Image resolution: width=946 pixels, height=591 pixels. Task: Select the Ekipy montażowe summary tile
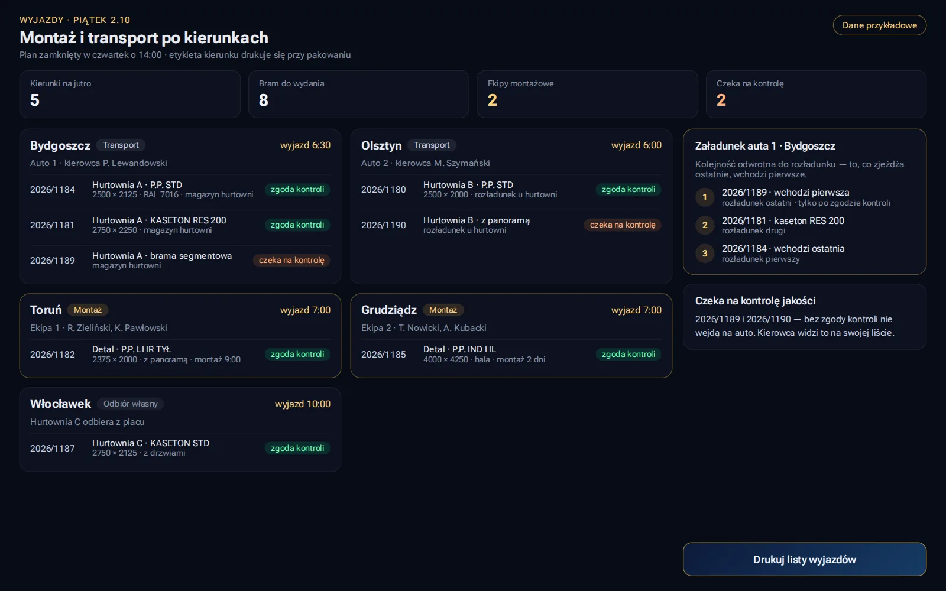pos(587,94)
